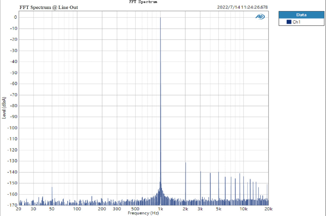Click the -170 tick label on level axis
Screen dimensions: 326x216
click(13, 205)
